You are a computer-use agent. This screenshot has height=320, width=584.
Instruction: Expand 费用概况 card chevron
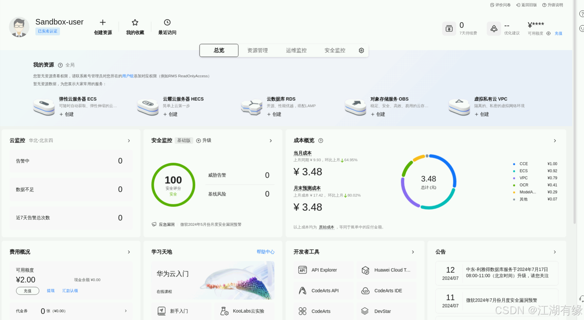click(129, 252)
